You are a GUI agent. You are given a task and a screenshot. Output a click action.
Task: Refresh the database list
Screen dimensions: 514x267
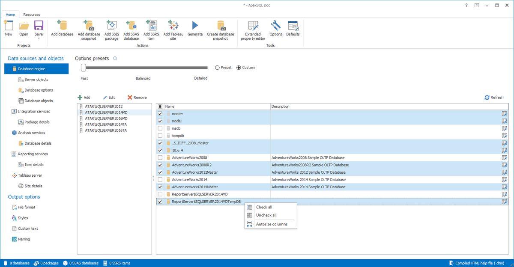[494, 98]
